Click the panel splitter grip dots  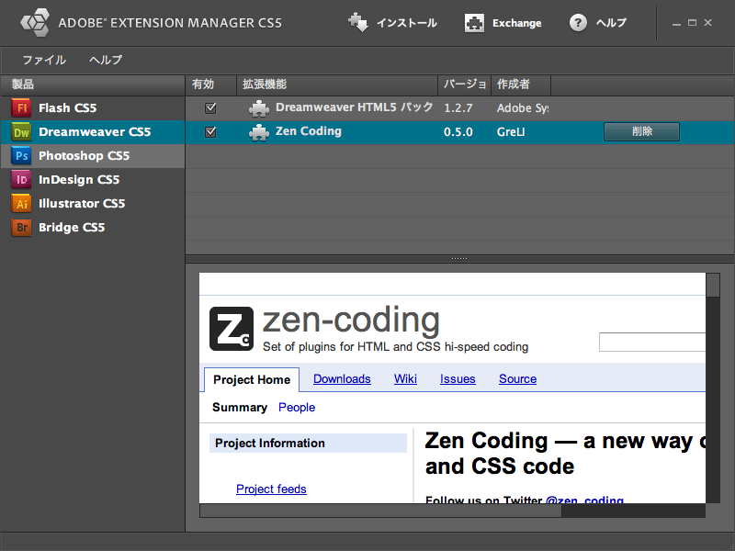click(459, 259)
